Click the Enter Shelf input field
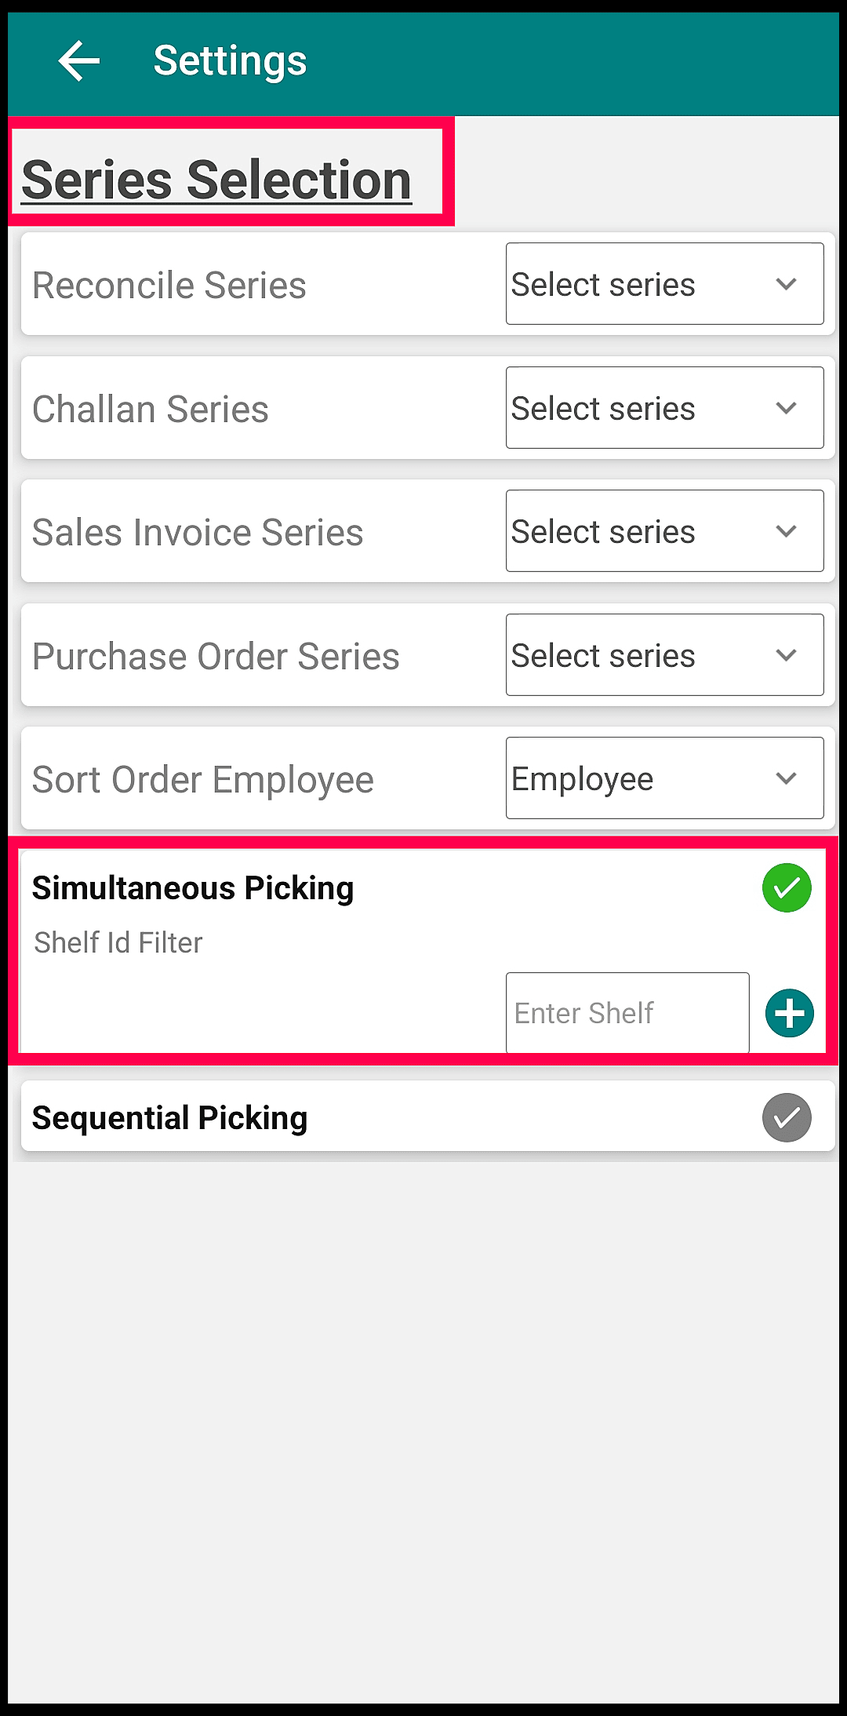This screenshot has height=1716, width=847. (x=627, y=1013)
